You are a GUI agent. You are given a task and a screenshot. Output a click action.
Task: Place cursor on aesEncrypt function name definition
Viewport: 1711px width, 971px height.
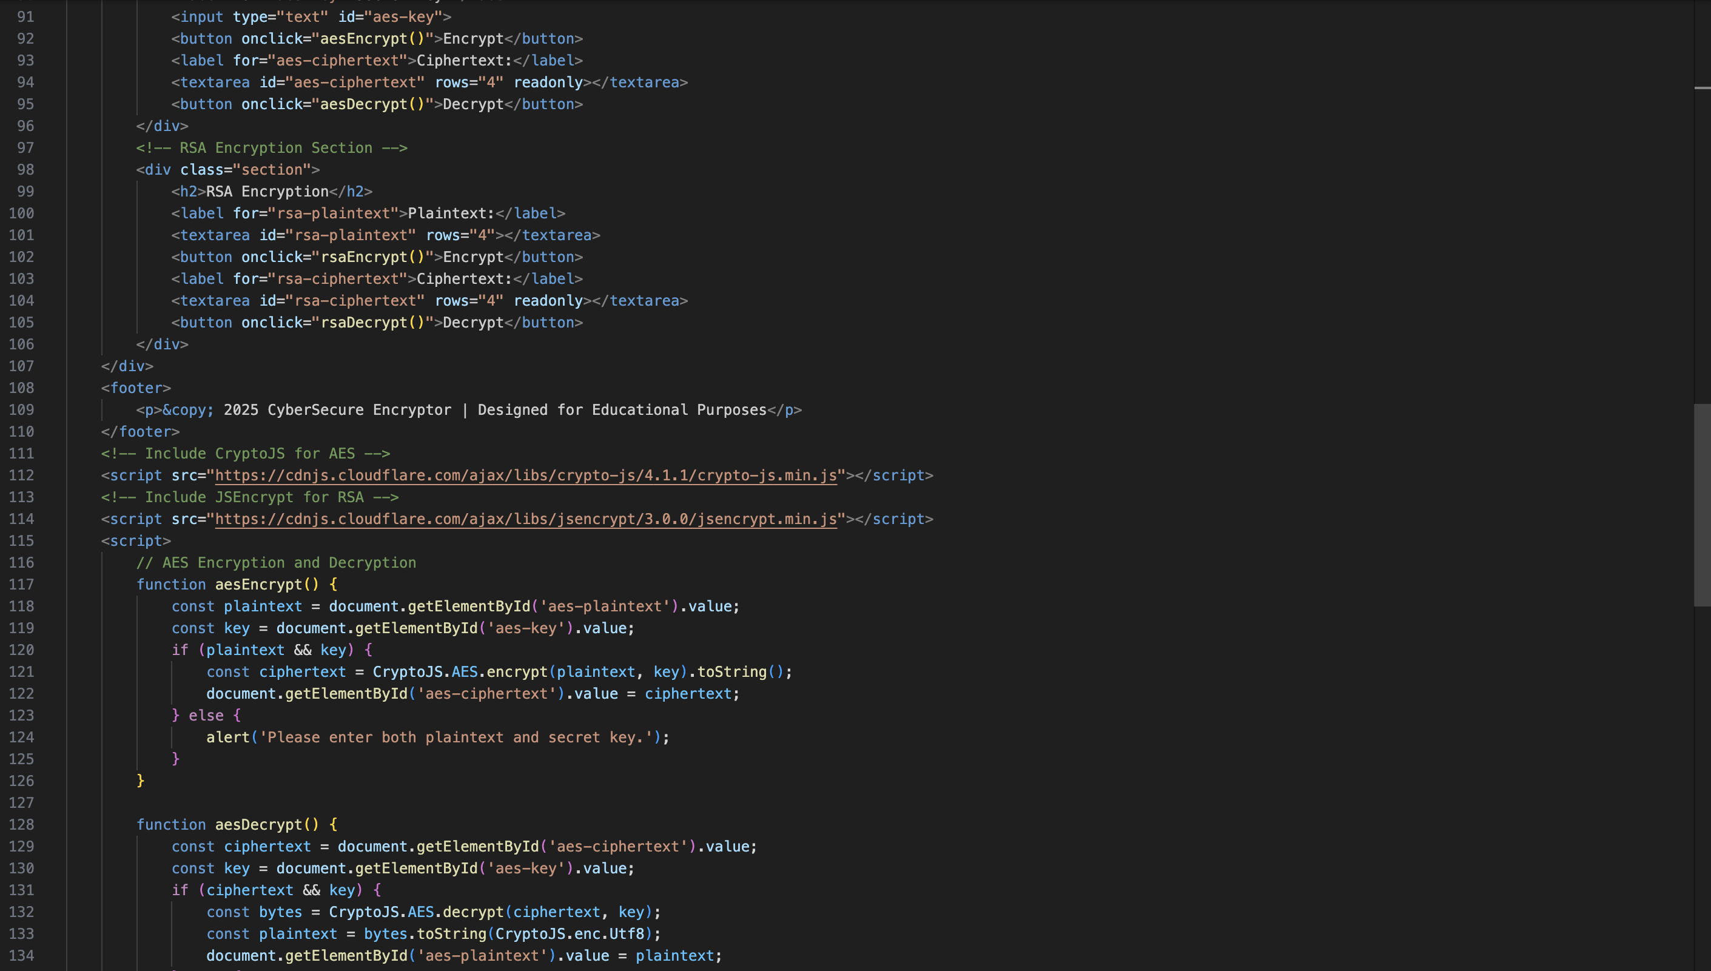(x=258, y=584)
